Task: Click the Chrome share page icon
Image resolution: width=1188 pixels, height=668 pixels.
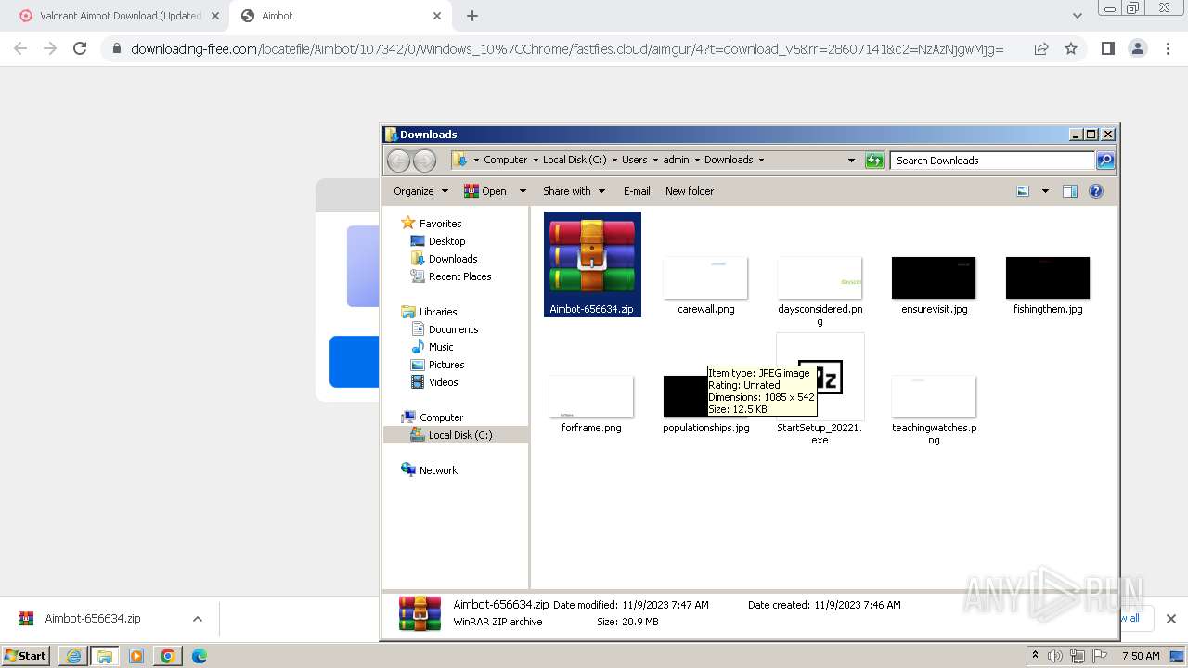Action: (1041, 48)
